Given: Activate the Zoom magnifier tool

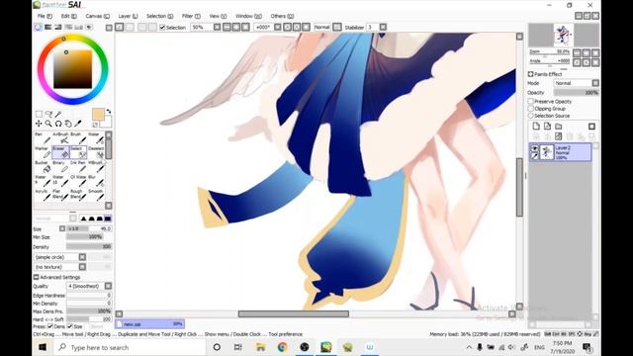Looking at the screenshot, I should (48, 124).
